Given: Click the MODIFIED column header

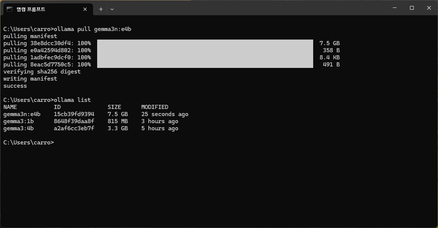Looking at the screenshot, I should pos(155,107).
